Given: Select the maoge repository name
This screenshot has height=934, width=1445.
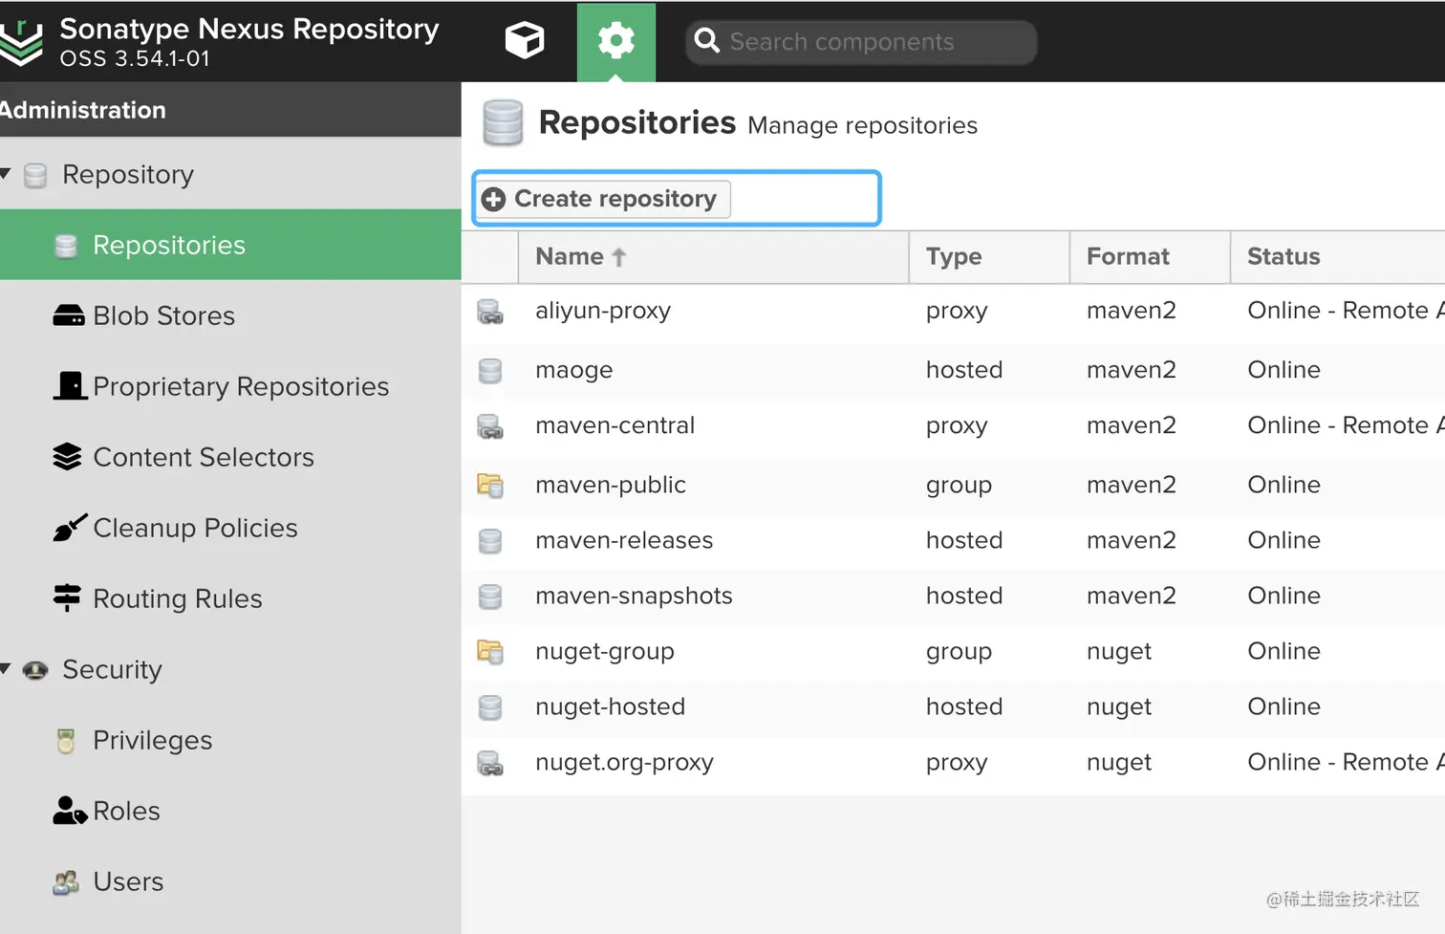Looking at the screenshot, I should (574, 370).
